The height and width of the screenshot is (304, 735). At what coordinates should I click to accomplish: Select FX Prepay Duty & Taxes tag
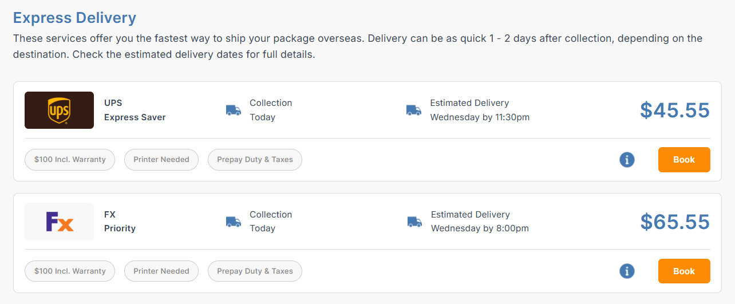pyautogui.click(x=255, y=271)
